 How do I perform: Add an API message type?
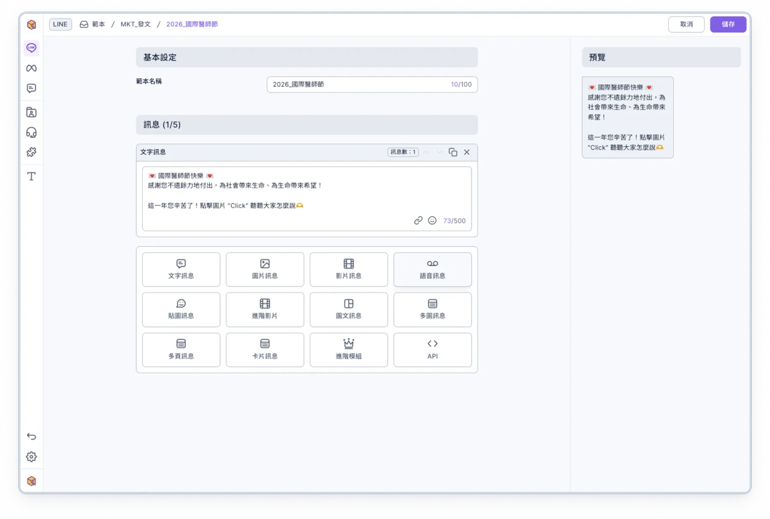pos(433,350)
